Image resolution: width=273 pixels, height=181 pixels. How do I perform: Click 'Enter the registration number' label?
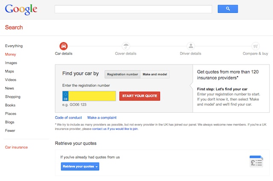(x=86, y=85)
